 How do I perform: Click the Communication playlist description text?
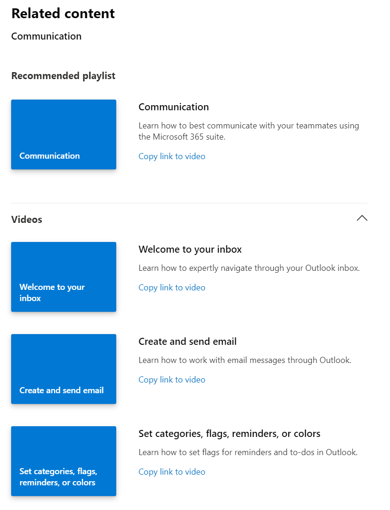(249, 131)
